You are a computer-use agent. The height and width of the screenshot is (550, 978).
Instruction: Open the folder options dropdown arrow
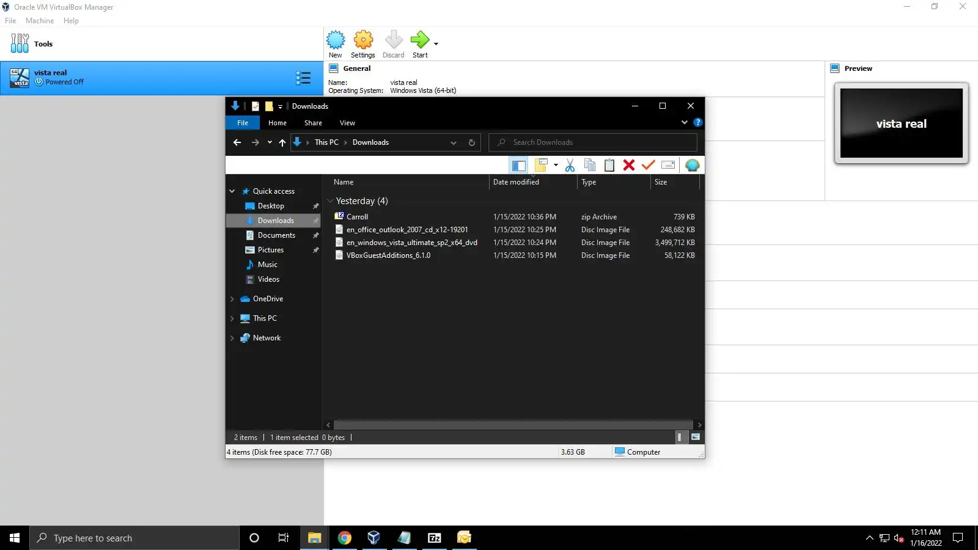(x=556, y=165)
